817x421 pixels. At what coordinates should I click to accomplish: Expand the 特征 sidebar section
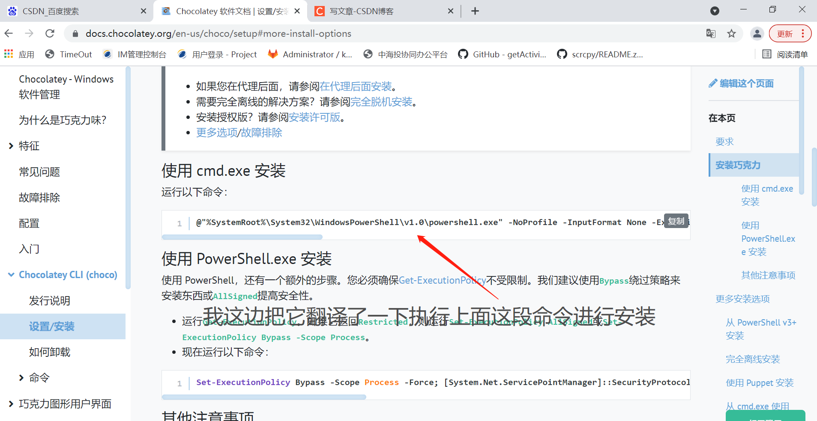point(11,146)
